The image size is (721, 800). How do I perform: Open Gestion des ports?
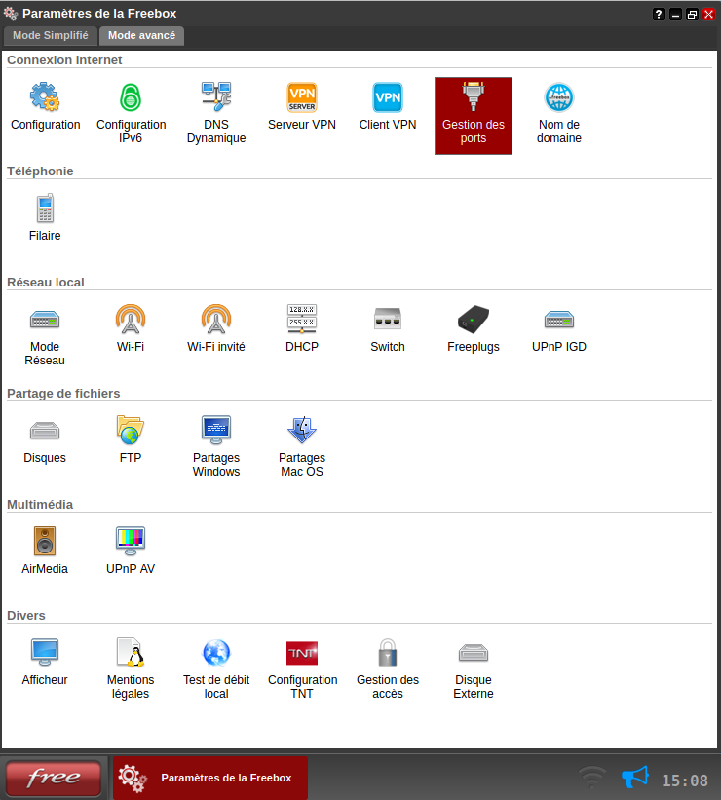[x=474, y=116]
